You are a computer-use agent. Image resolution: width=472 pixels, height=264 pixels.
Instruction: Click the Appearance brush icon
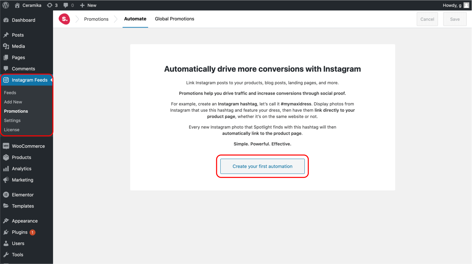[6, 221]
